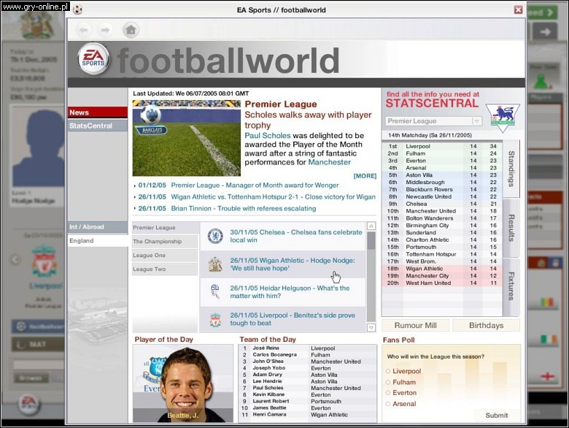Click Laurent Robert in Team of the Day

click(271, 401)
